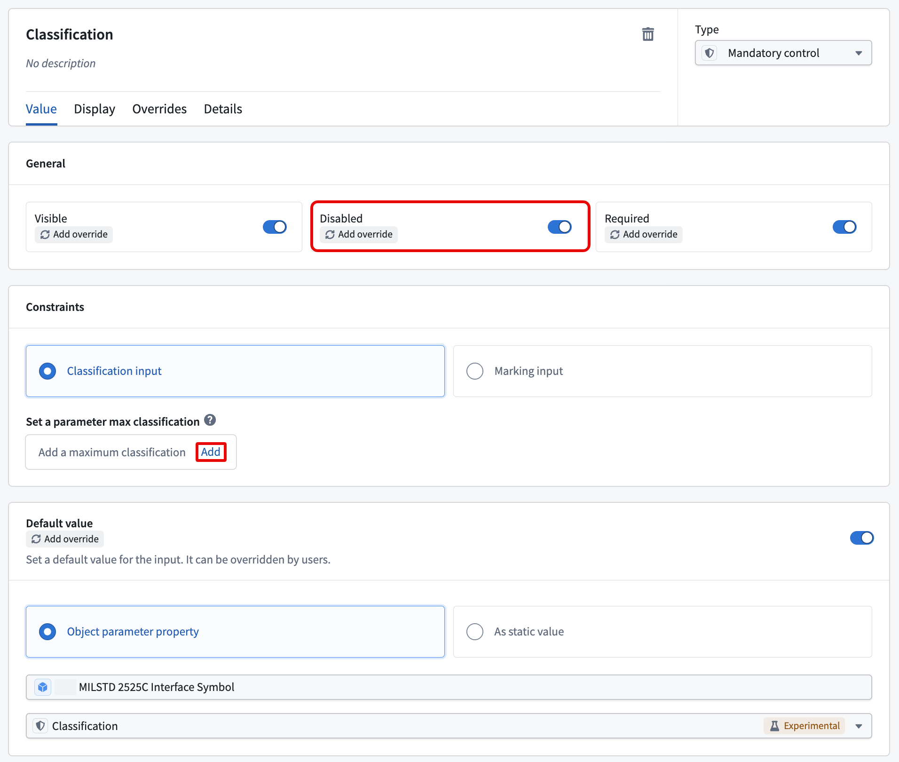
Task: Select Object parameter property radio option
Action: (235, 632)
